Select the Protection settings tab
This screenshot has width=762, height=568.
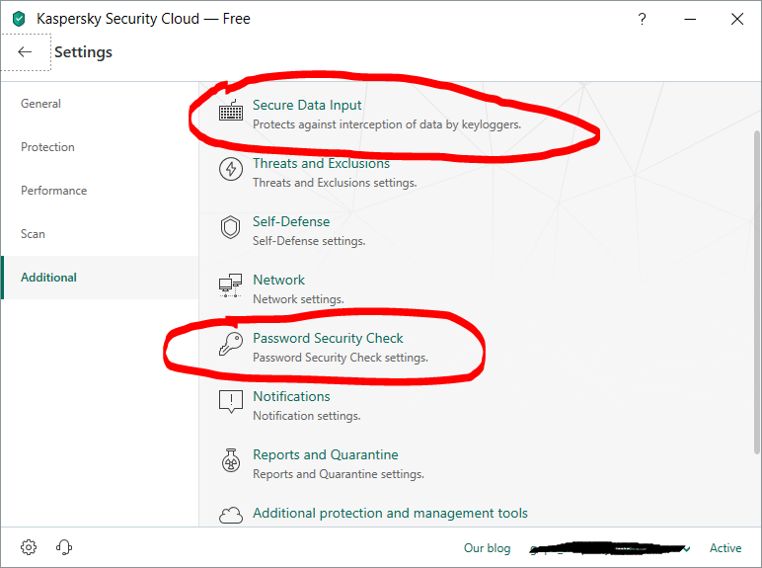[47, 147]
